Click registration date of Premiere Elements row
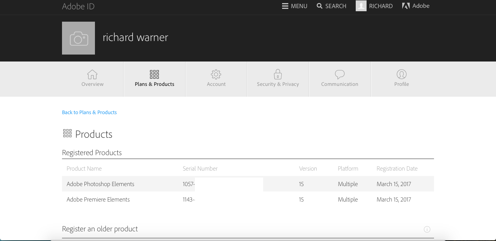The height and width of the screenshot is (241, 496). pyautogui.click(x=394, y=200)
